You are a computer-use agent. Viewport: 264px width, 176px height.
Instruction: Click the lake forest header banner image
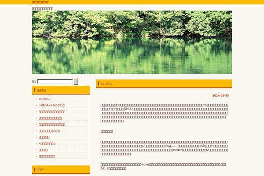coord(132,42)
